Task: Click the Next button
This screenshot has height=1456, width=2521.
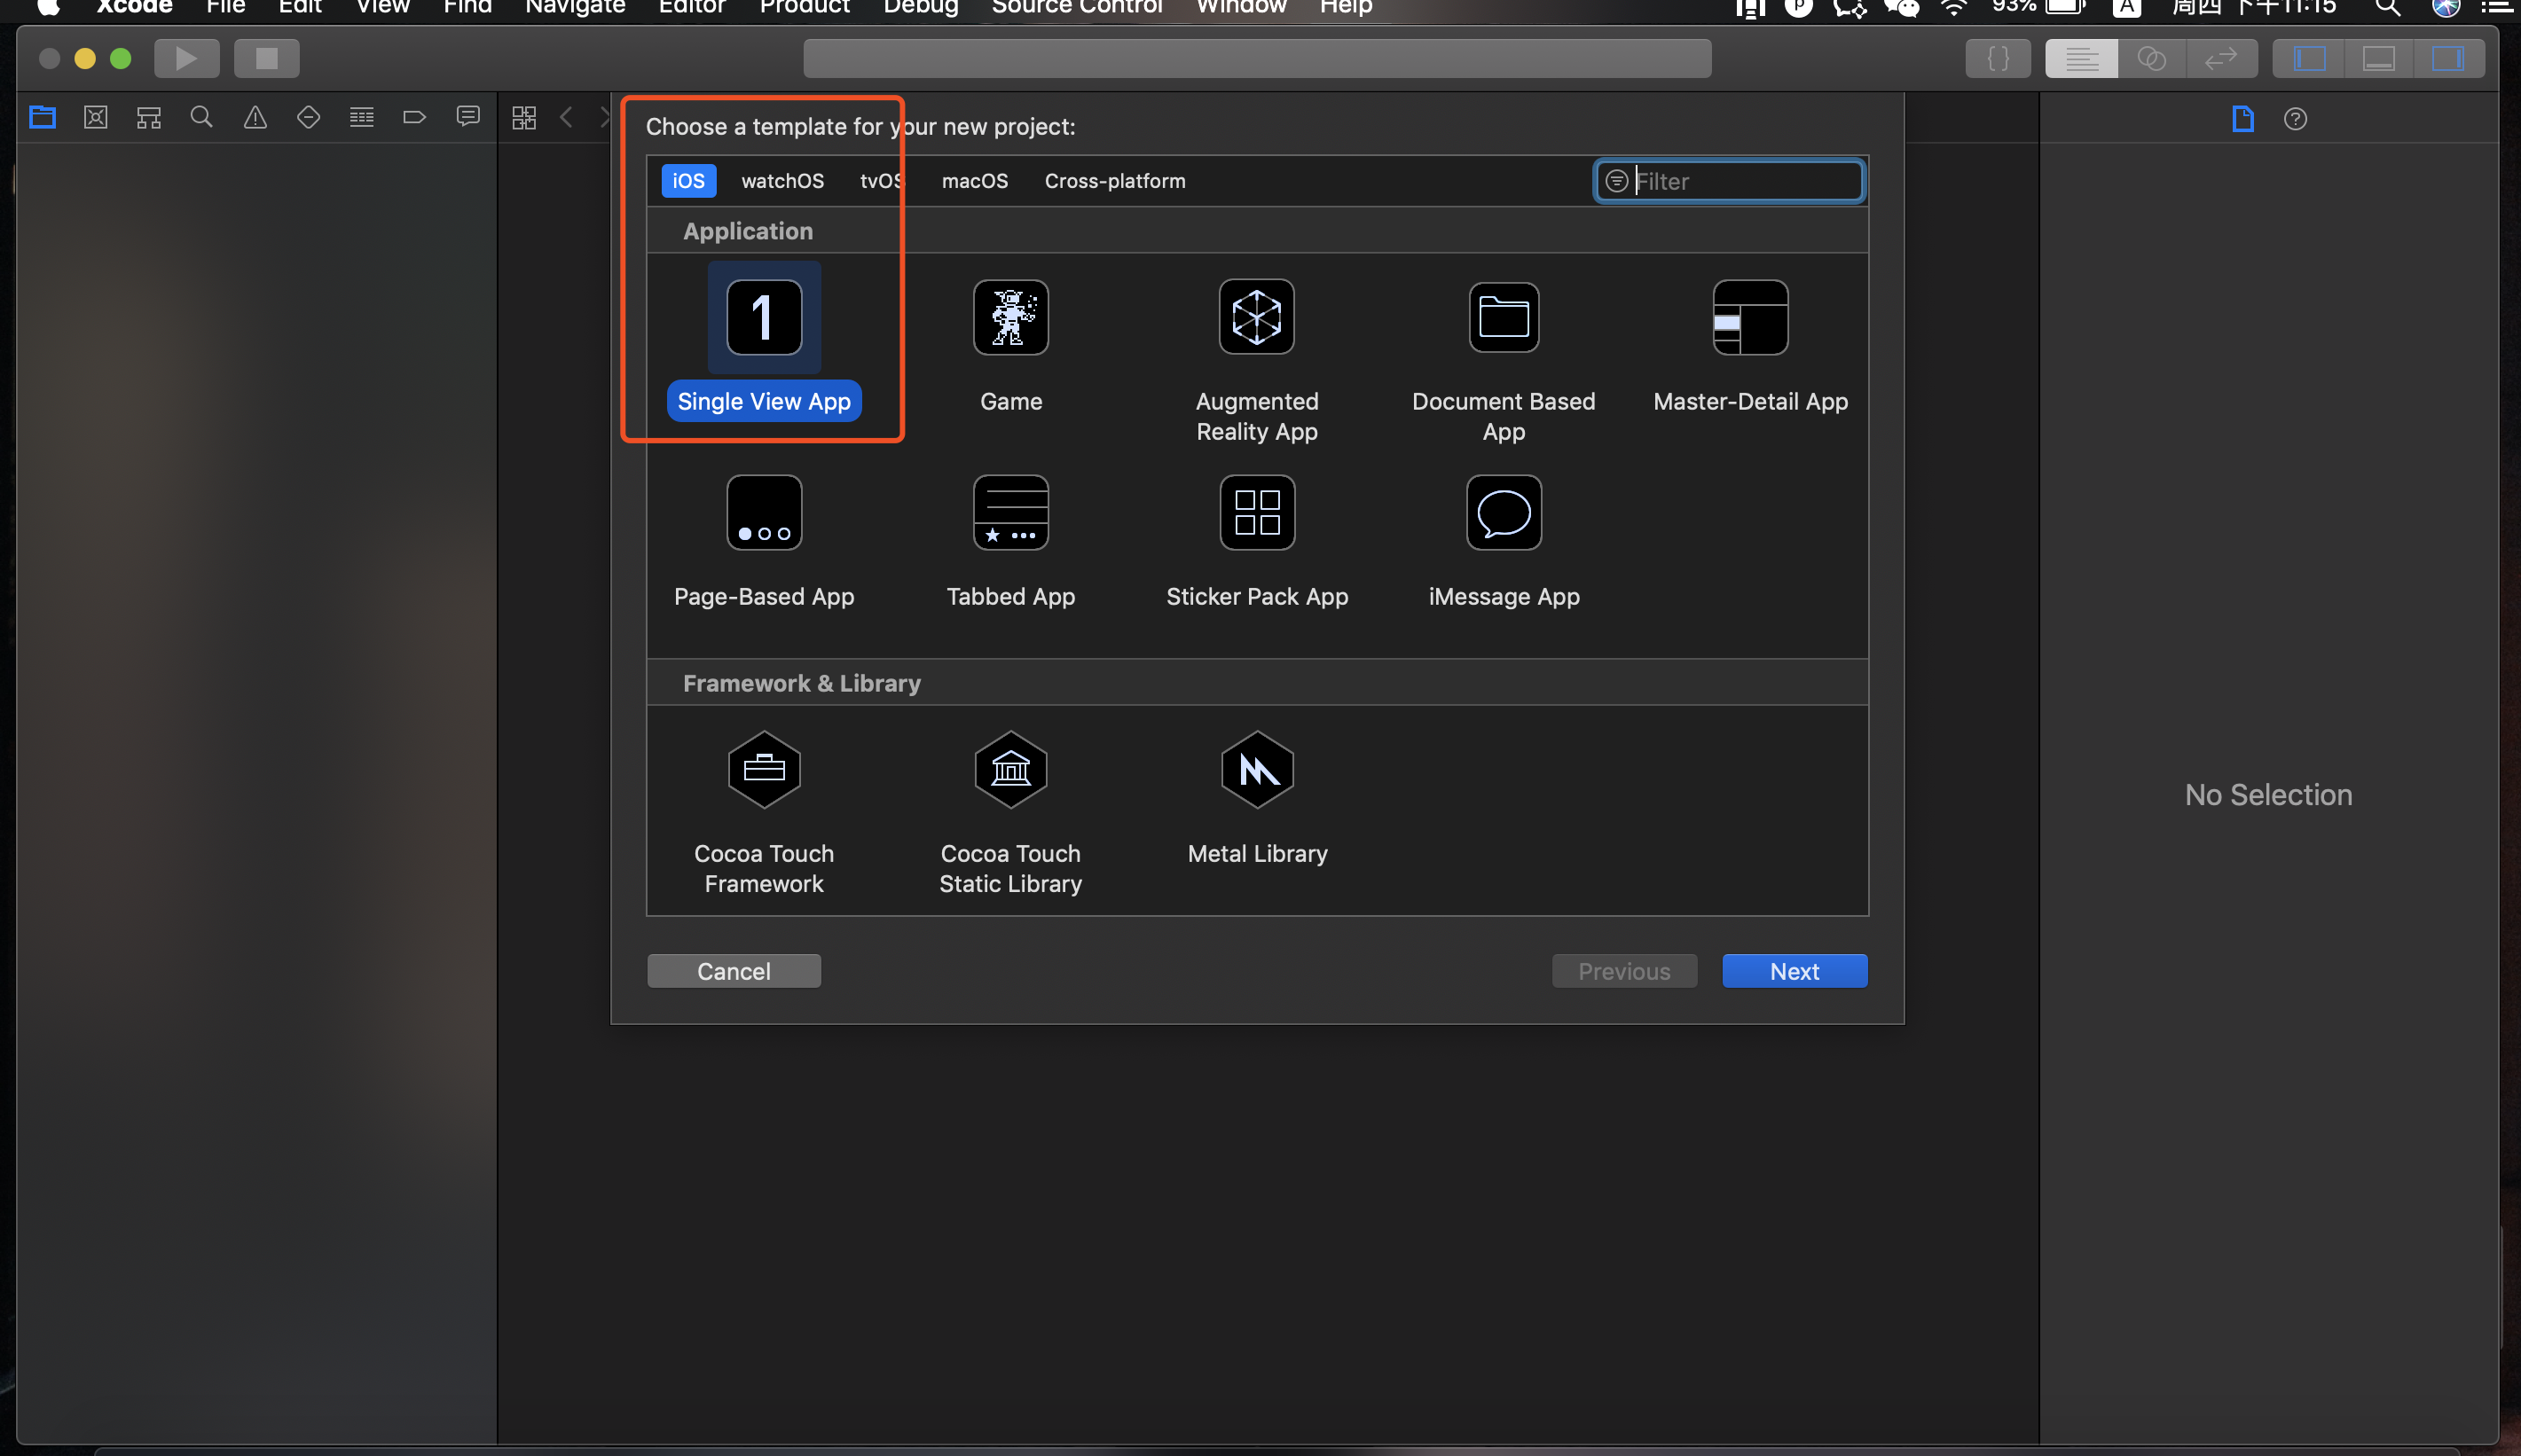Action: pyautogui.click(x=1794, y=971)
